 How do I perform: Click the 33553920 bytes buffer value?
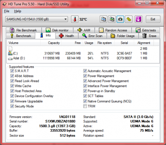click(x=63, y=130)
